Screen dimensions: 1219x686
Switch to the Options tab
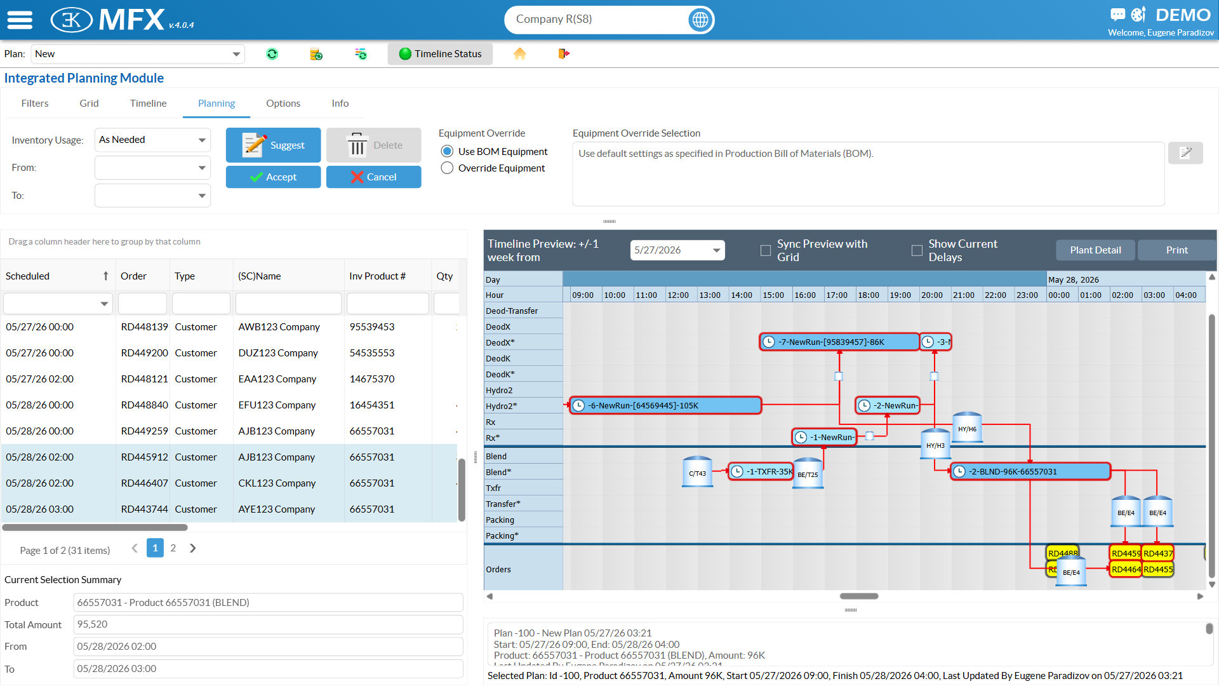pos(283,103)
